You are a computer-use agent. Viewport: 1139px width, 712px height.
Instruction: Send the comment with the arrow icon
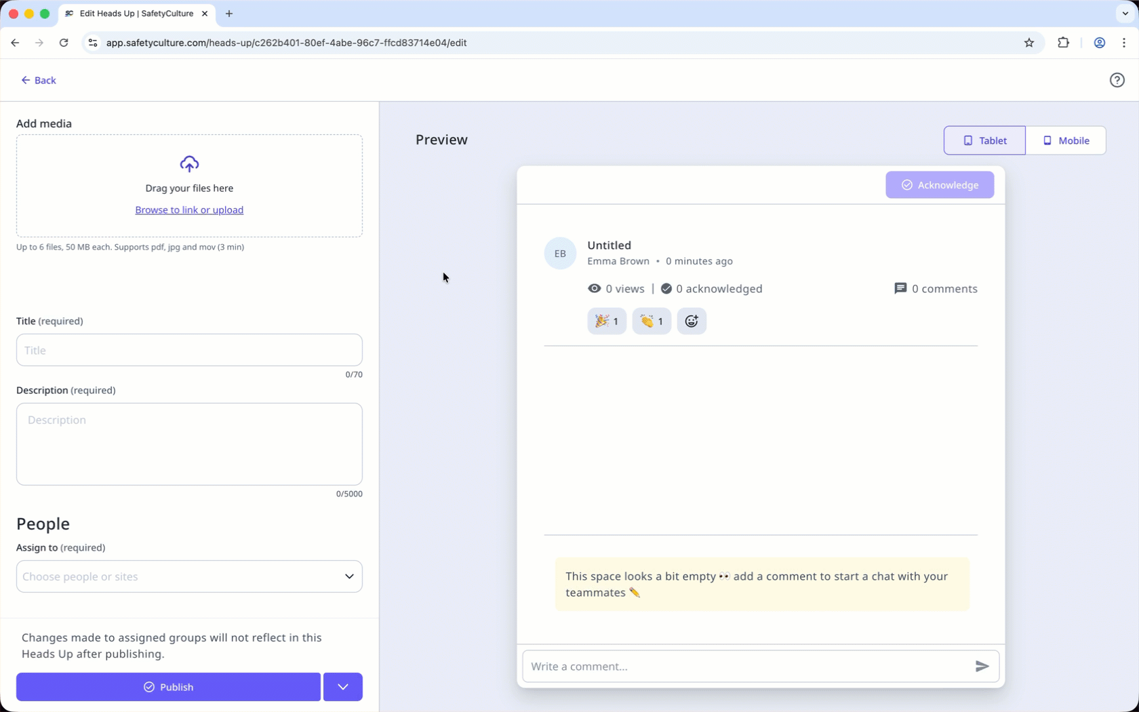tap(982, 666)
